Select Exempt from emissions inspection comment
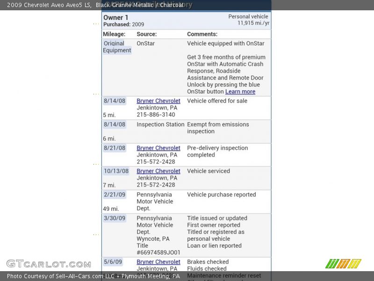The height and width of the screenshot is (281, 374). click(x=218, y=128)
